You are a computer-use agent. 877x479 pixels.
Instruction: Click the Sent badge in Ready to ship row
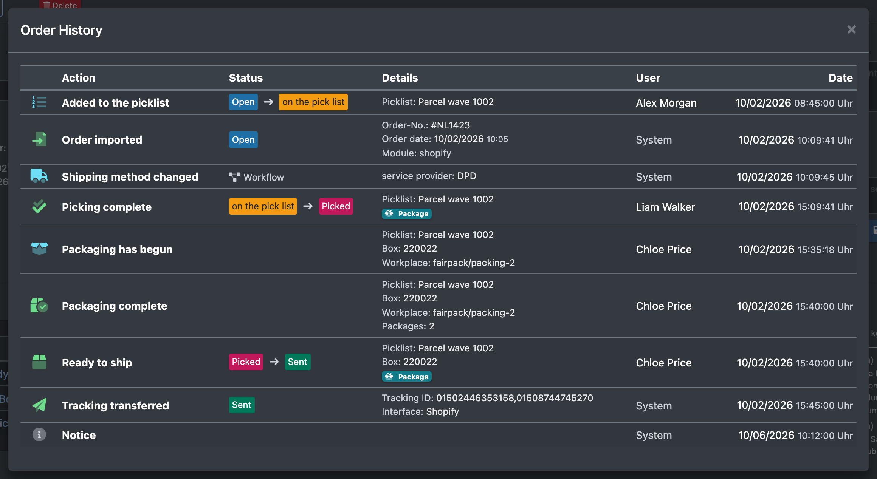[298, 362]
